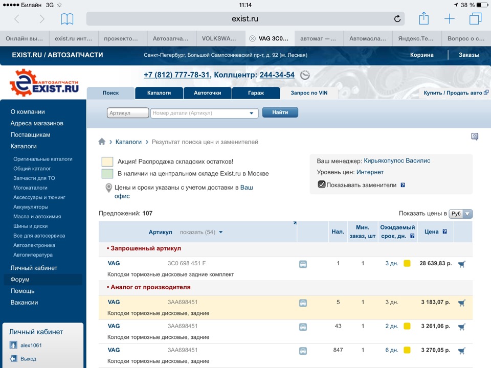This screenshot has height=368, width=491.
Task: Add 3 183,07 р. item to cart
Action: click(462, 303)
